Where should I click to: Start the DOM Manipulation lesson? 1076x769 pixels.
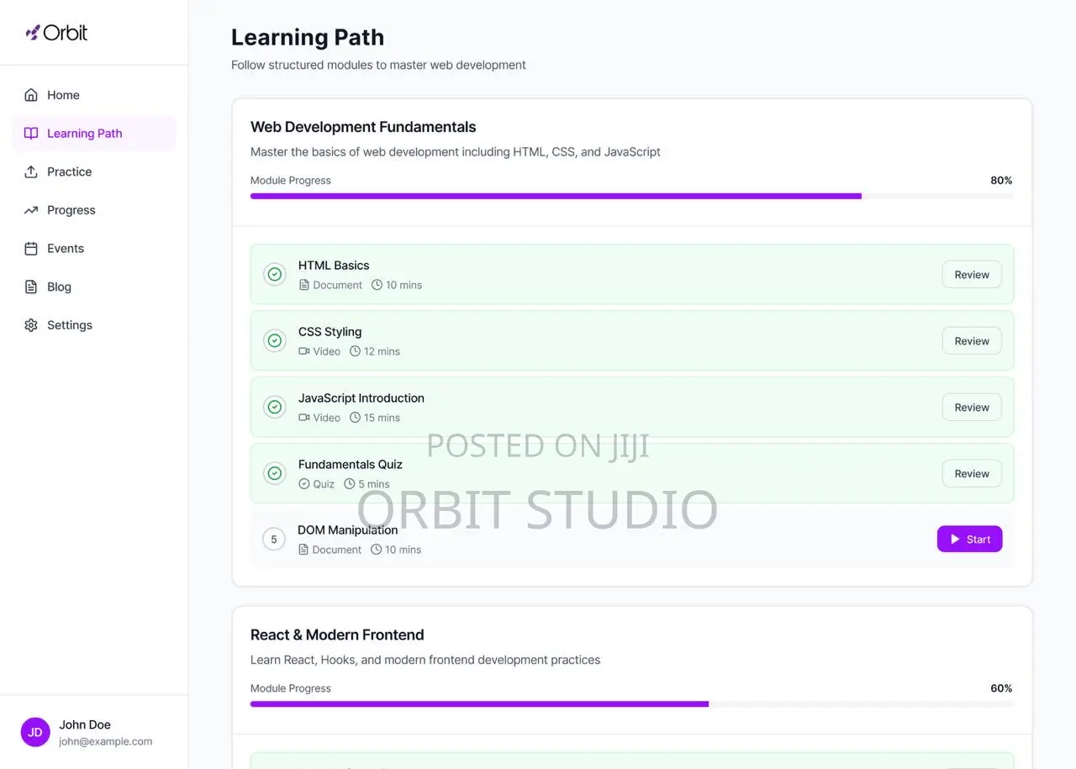tap(970, 540)
